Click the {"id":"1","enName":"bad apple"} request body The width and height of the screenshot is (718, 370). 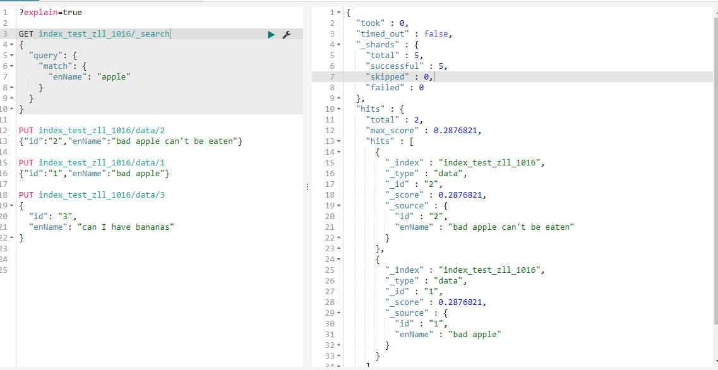pyautogui.click(x=94, y=173)
